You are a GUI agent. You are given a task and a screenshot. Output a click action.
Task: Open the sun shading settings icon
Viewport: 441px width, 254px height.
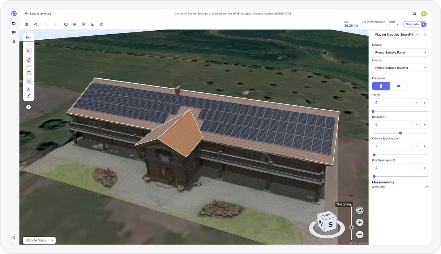click(x=101, y=24)
